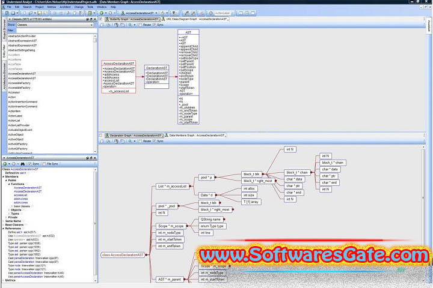Click the print icon in upper graph toolbar
The image size is (433, 288).
pyautogui.click(x=108, y=25)
